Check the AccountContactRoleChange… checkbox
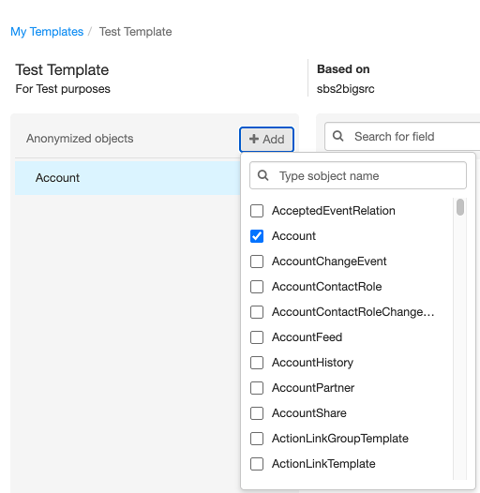 coord(257,312)
